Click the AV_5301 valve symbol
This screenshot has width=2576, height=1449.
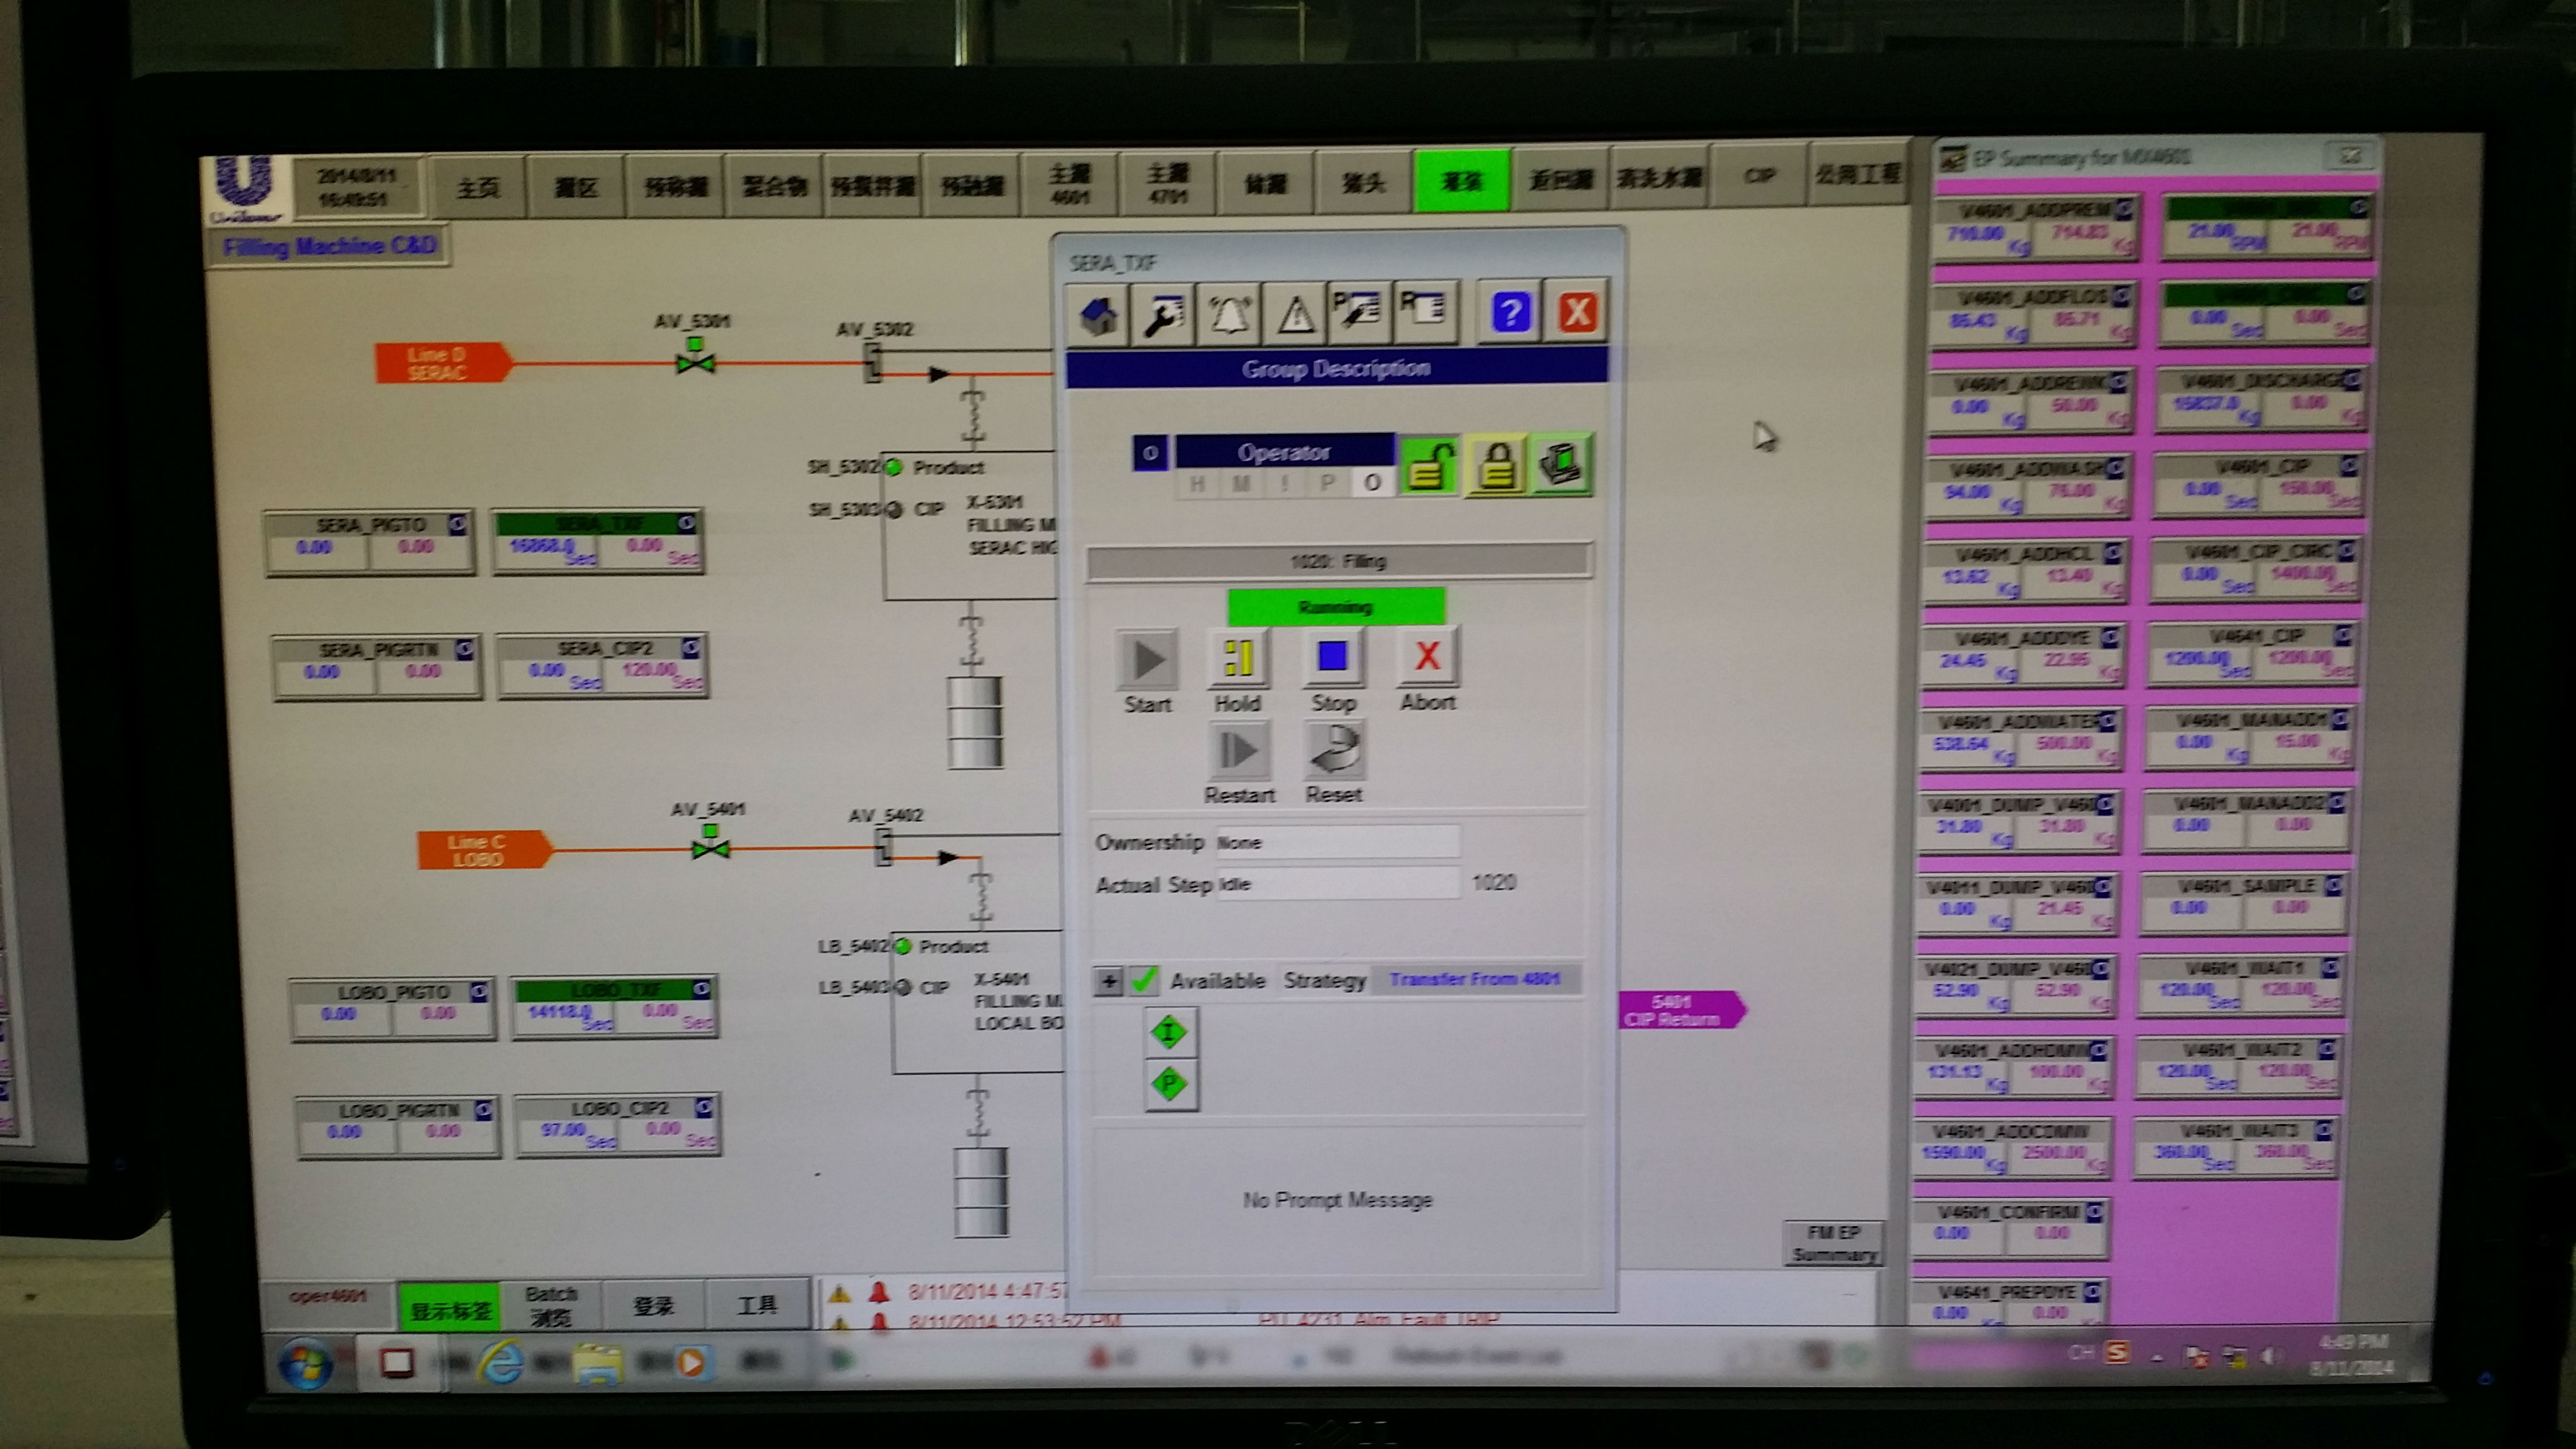[695, 357]
